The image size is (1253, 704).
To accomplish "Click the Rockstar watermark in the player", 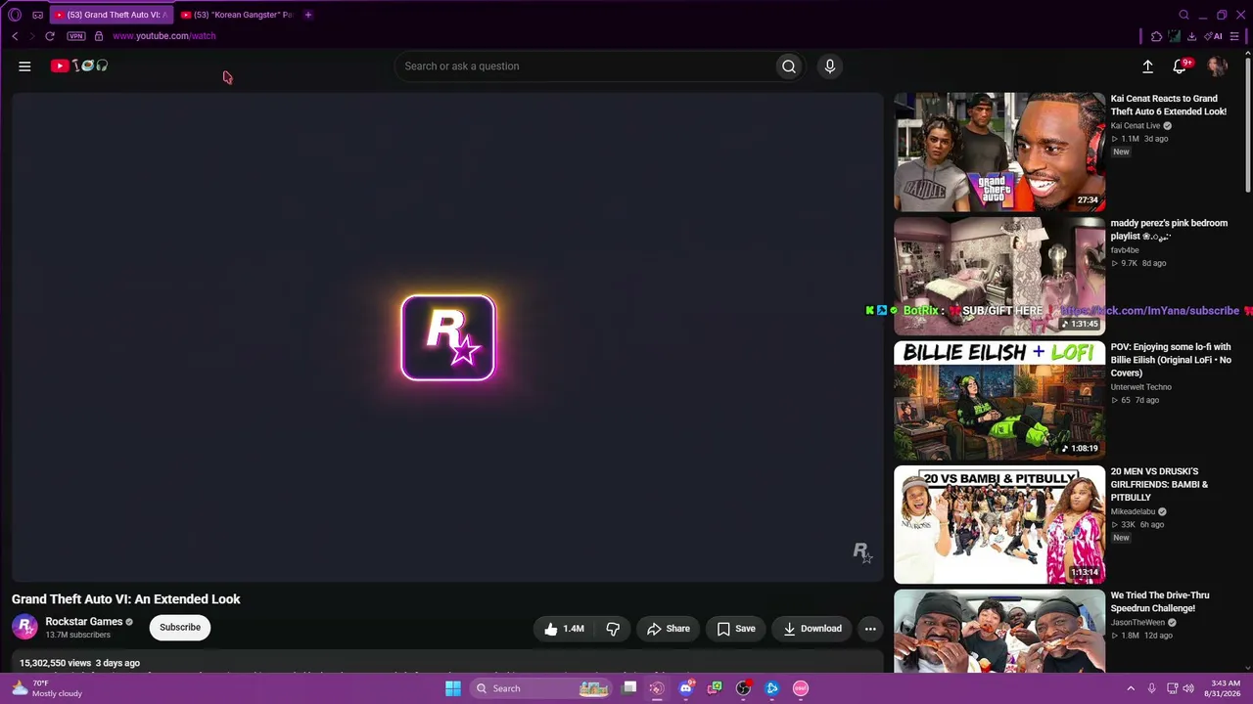I will pos(861,553).
